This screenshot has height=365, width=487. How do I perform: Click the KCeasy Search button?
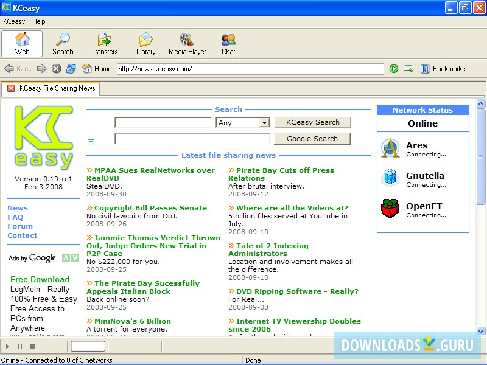pos(313,122)
